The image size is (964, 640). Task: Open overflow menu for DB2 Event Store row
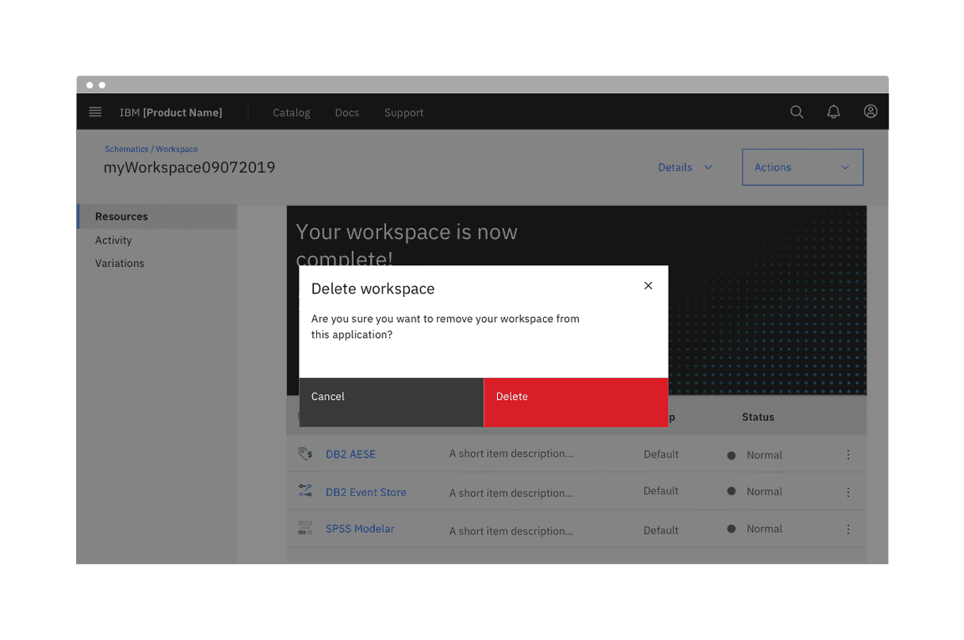pyautogui.click(x=848, y=493)
